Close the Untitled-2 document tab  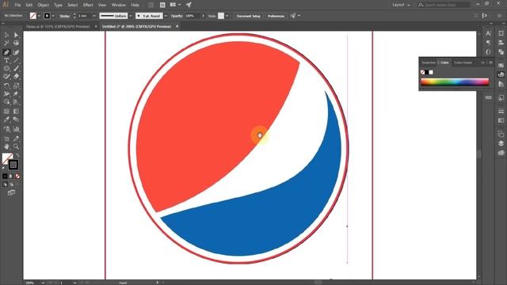pyautogui.click(x=177, y=26)
